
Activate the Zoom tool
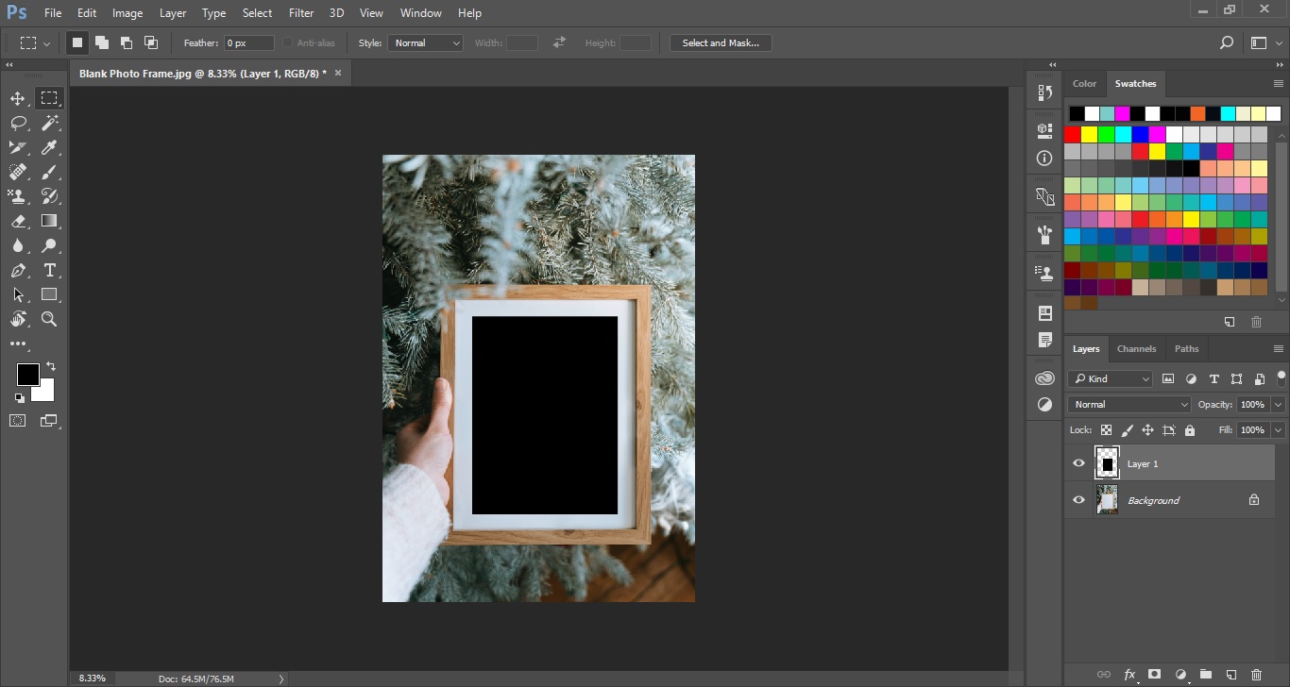49,319
